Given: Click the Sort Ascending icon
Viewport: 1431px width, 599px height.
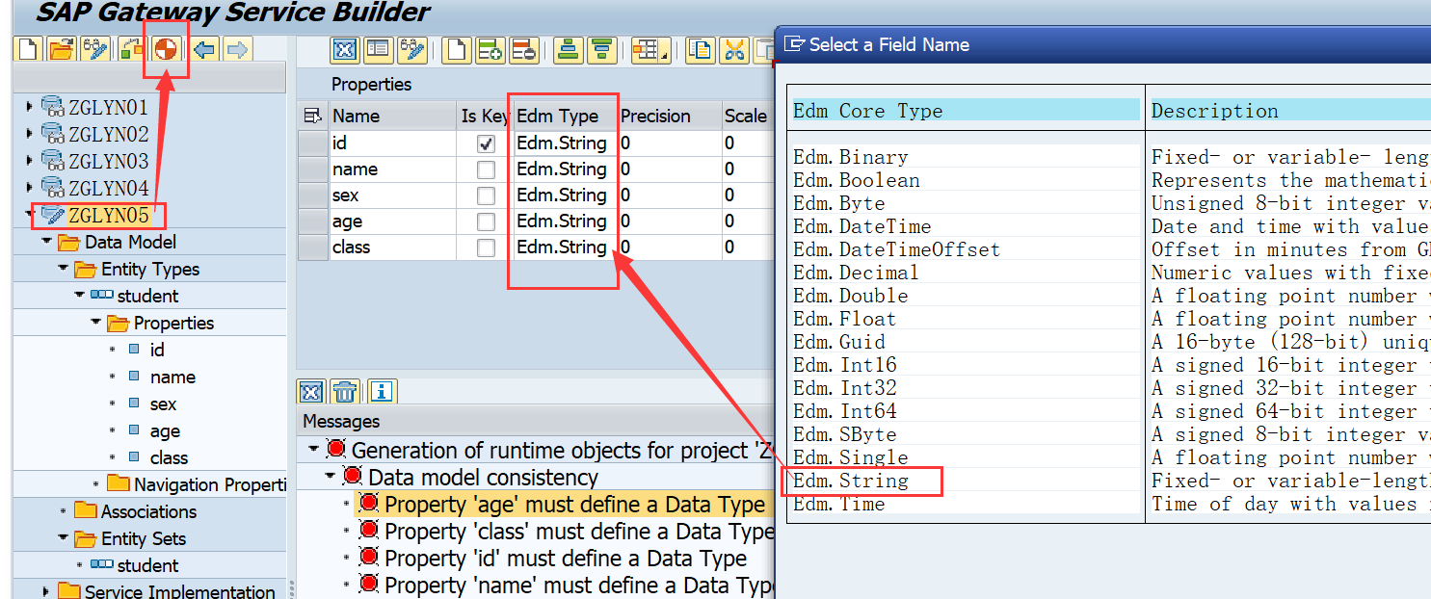Looking at the screenshot, I should [569, 49].
